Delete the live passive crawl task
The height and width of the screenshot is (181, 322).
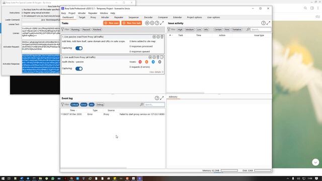162,37
